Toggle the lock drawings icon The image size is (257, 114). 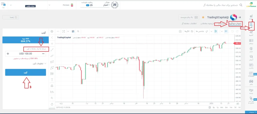pos(52,104)
